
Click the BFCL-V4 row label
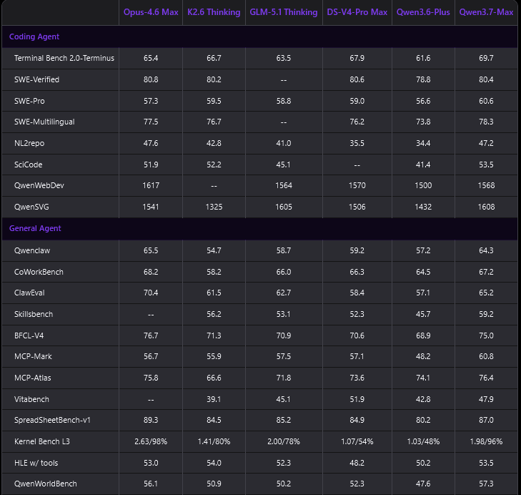tap(29, 335)
